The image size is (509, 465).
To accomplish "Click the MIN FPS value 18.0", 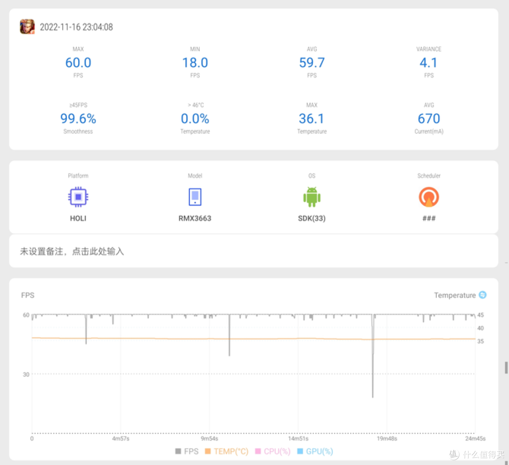I will click(195, 63).
